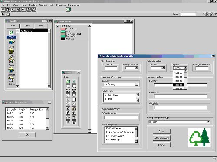217x162 pixels.
Task: Click the green trees toolbar button
Action: (68, 10)
